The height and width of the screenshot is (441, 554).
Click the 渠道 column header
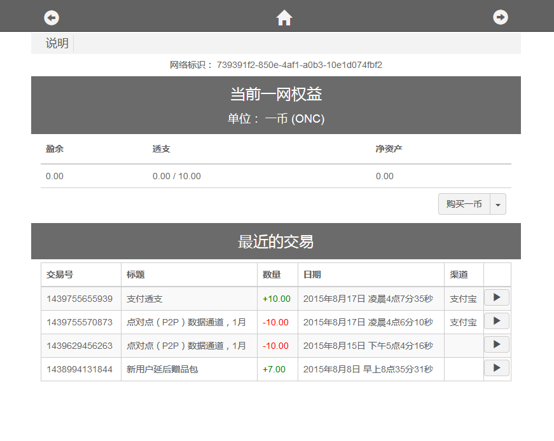459,275
